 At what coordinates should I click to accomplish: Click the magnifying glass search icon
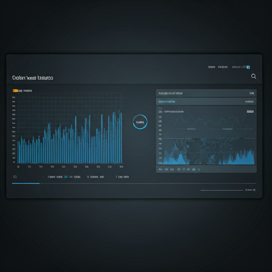[x=253, y=76]
